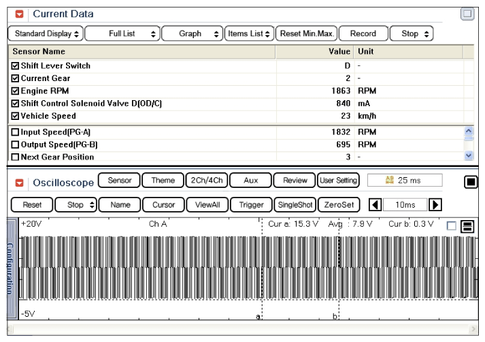This screenshot has height=342, width=485.
Task: Click the Cur b: 0.3 V readout
Action: pyautogui.click(x=411, y=223)
